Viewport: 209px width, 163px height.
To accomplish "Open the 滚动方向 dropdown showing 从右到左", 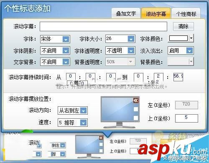I will [73, 110].
